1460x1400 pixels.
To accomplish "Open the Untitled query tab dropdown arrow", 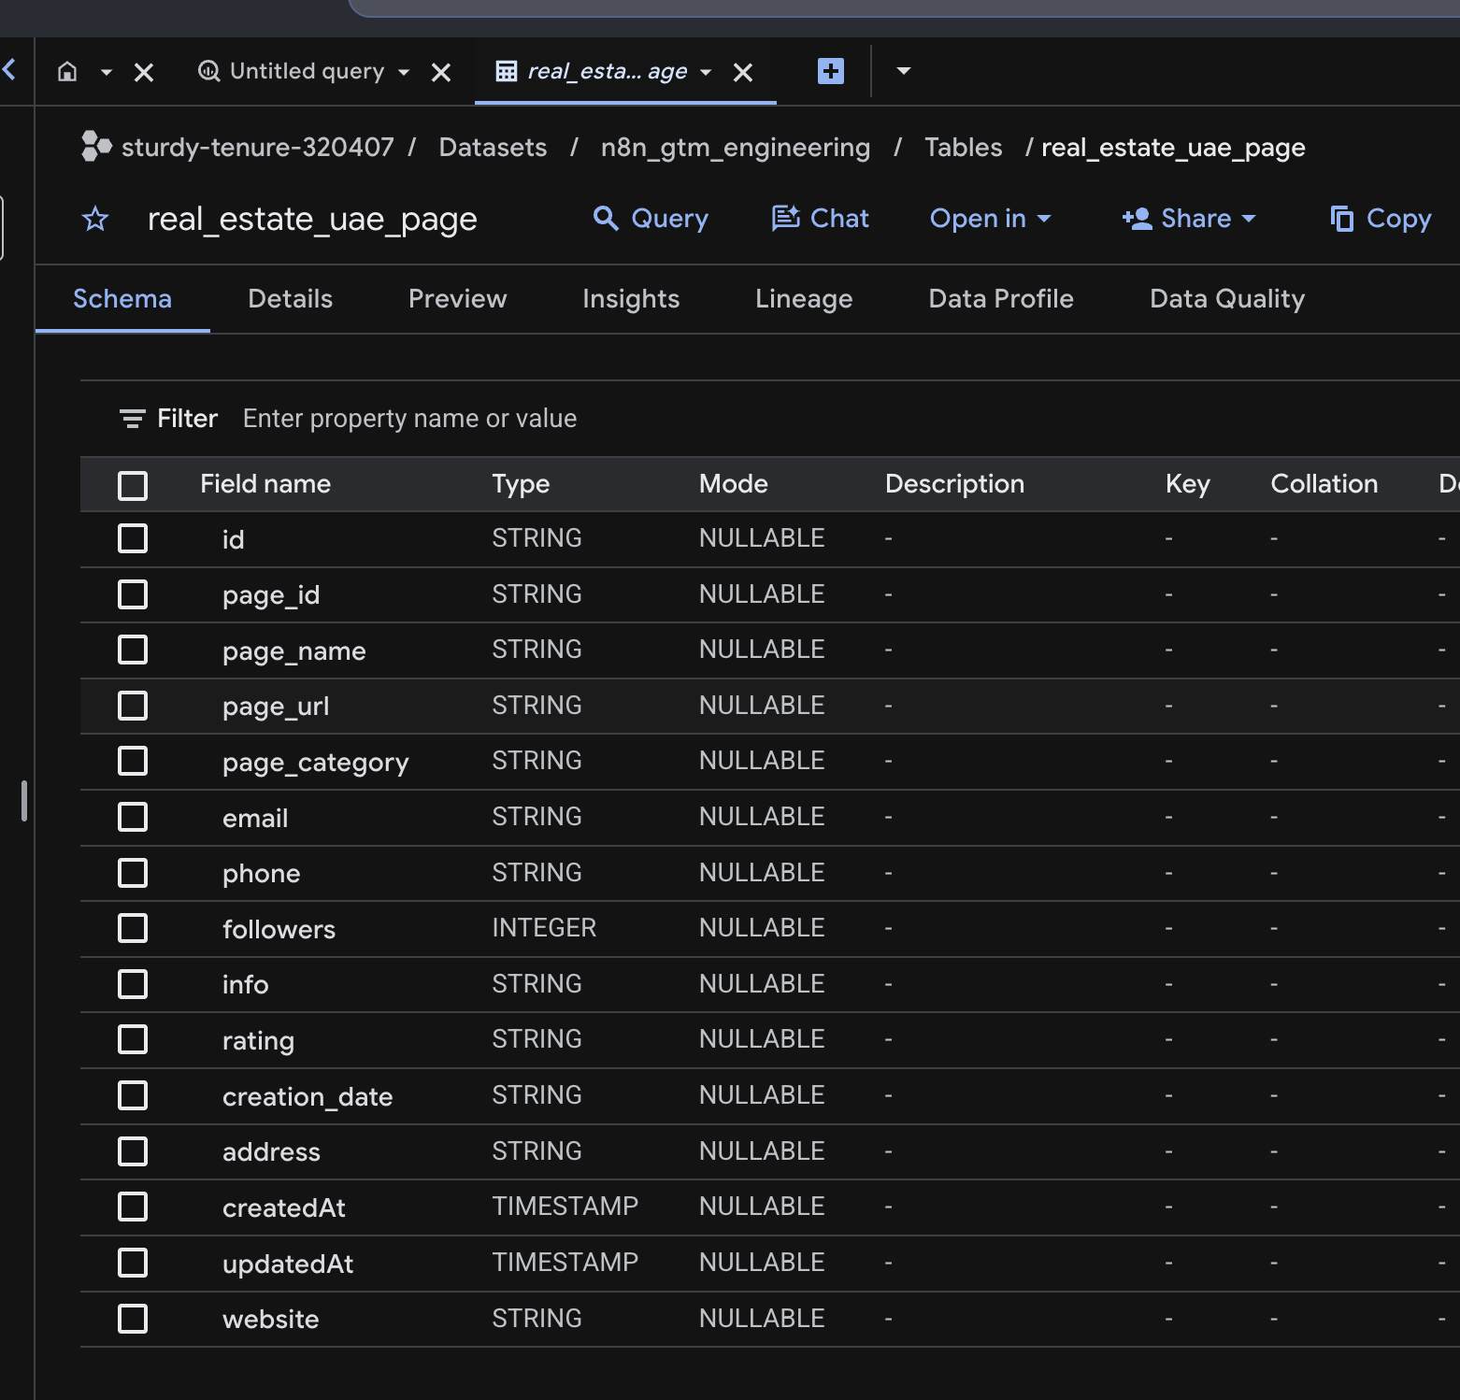I will [x=404, y=72].
